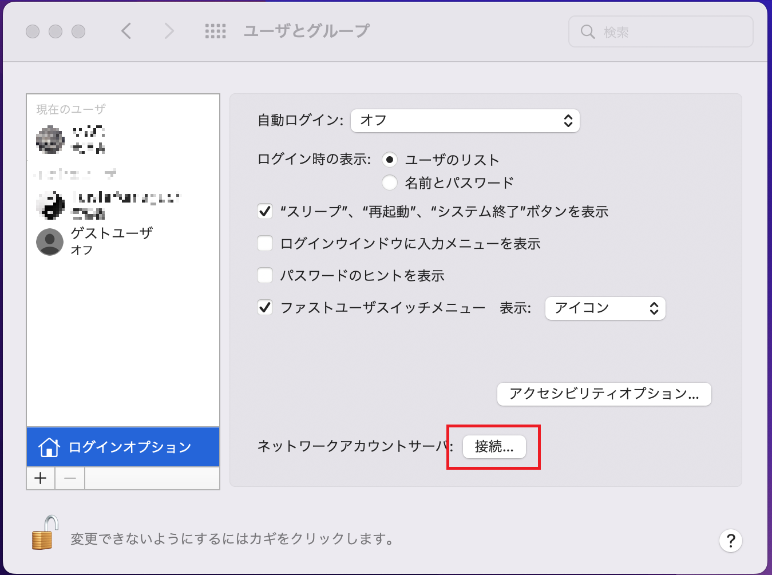
Task: Select ゲストユーザ row text
Action: point(112,233)
